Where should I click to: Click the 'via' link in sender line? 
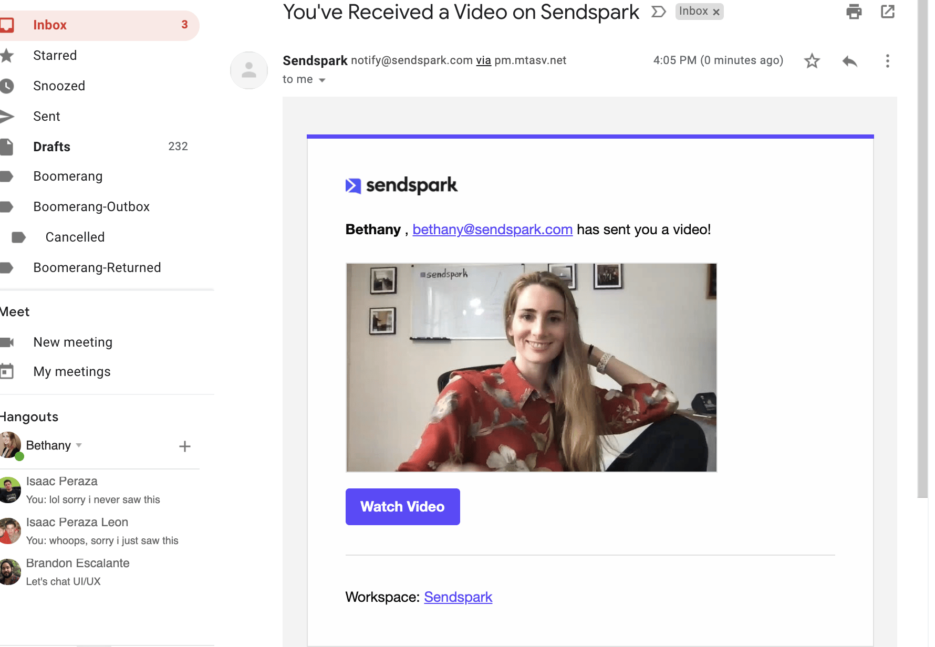point(483,60)
